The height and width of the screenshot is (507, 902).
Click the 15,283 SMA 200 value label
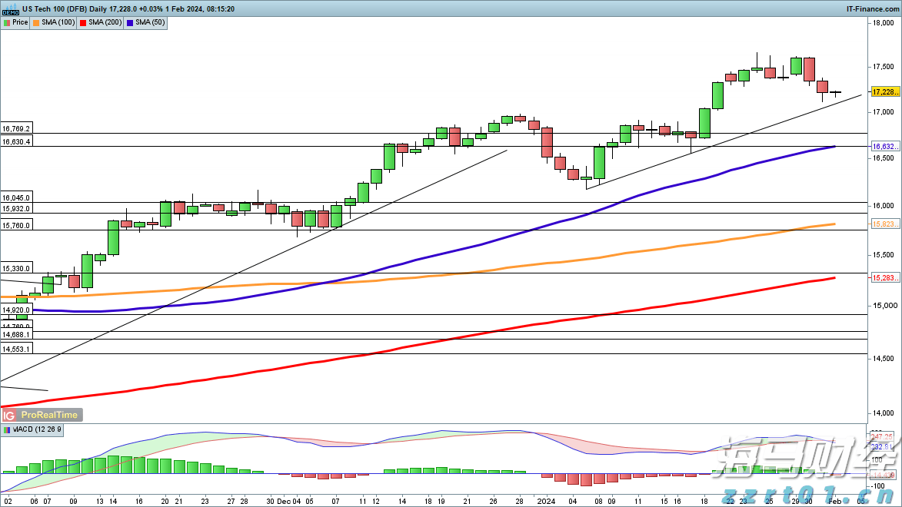(884, 277)
